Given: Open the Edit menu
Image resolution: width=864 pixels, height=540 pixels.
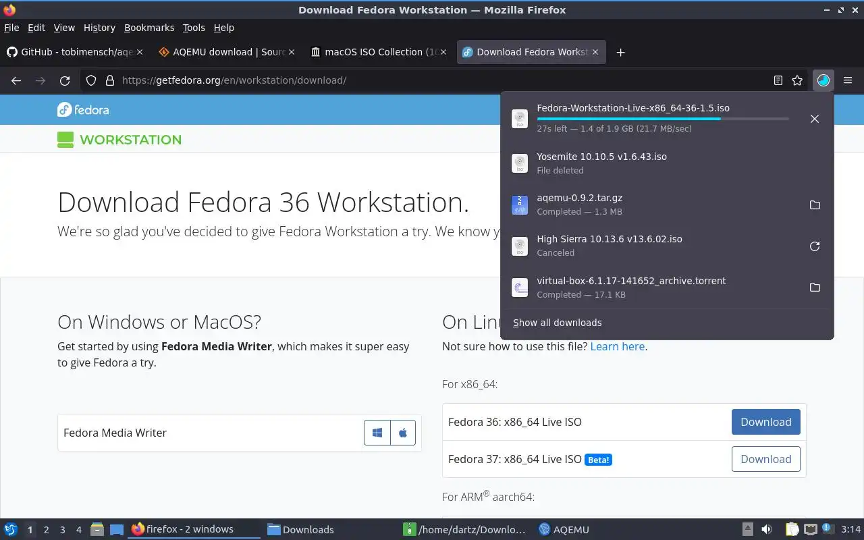Looking at the screenshot, I should [x=36, y=28].
